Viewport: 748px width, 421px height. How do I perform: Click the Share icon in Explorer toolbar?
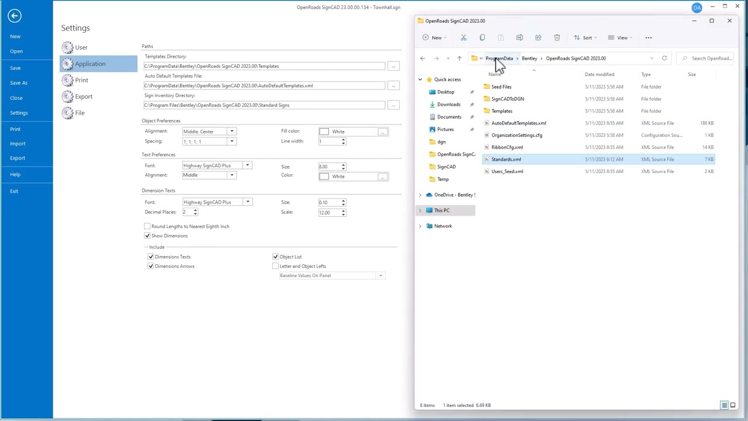(x=538, y=37)
